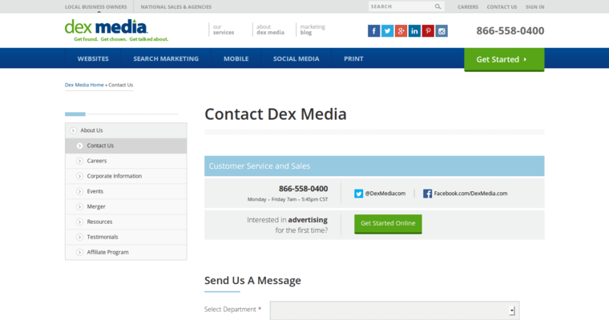Click the Contact Us breadcrumb text
The image size is (609, 320).
(x=121, y=85)
